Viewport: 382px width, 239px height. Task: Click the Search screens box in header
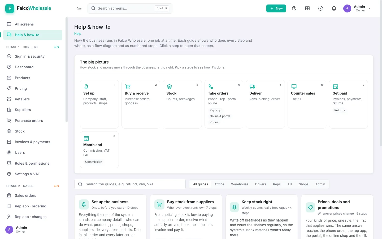pyautogui.click(x=130, y=8)
